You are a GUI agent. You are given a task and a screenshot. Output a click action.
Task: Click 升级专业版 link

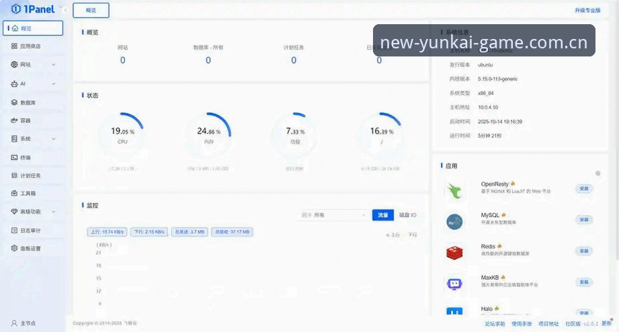[x=587, y=10]
